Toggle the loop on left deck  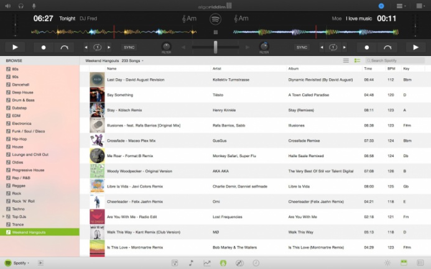coord(97,47)
